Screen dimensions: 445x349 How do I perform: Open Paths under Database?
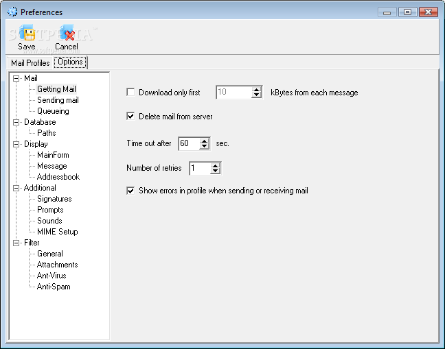pyautogui.click(x=47, y=133)
